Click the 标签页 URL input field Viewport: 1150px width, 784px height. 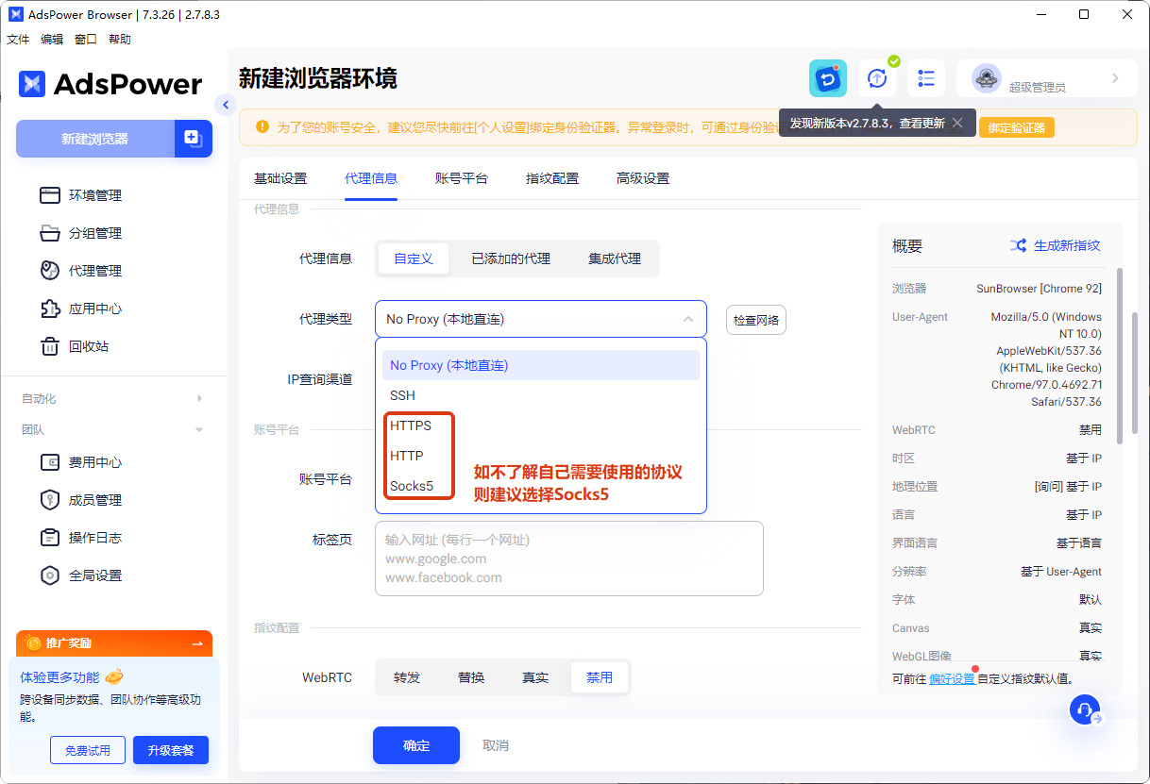(568, 559)
